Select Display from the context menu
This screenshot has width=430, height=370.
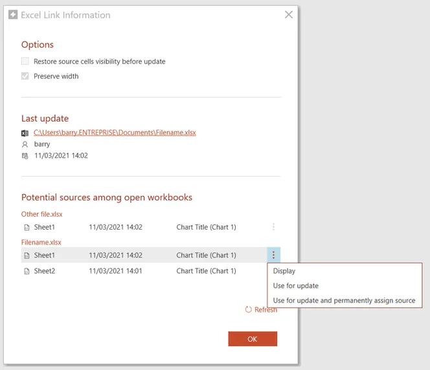[284, 271]
